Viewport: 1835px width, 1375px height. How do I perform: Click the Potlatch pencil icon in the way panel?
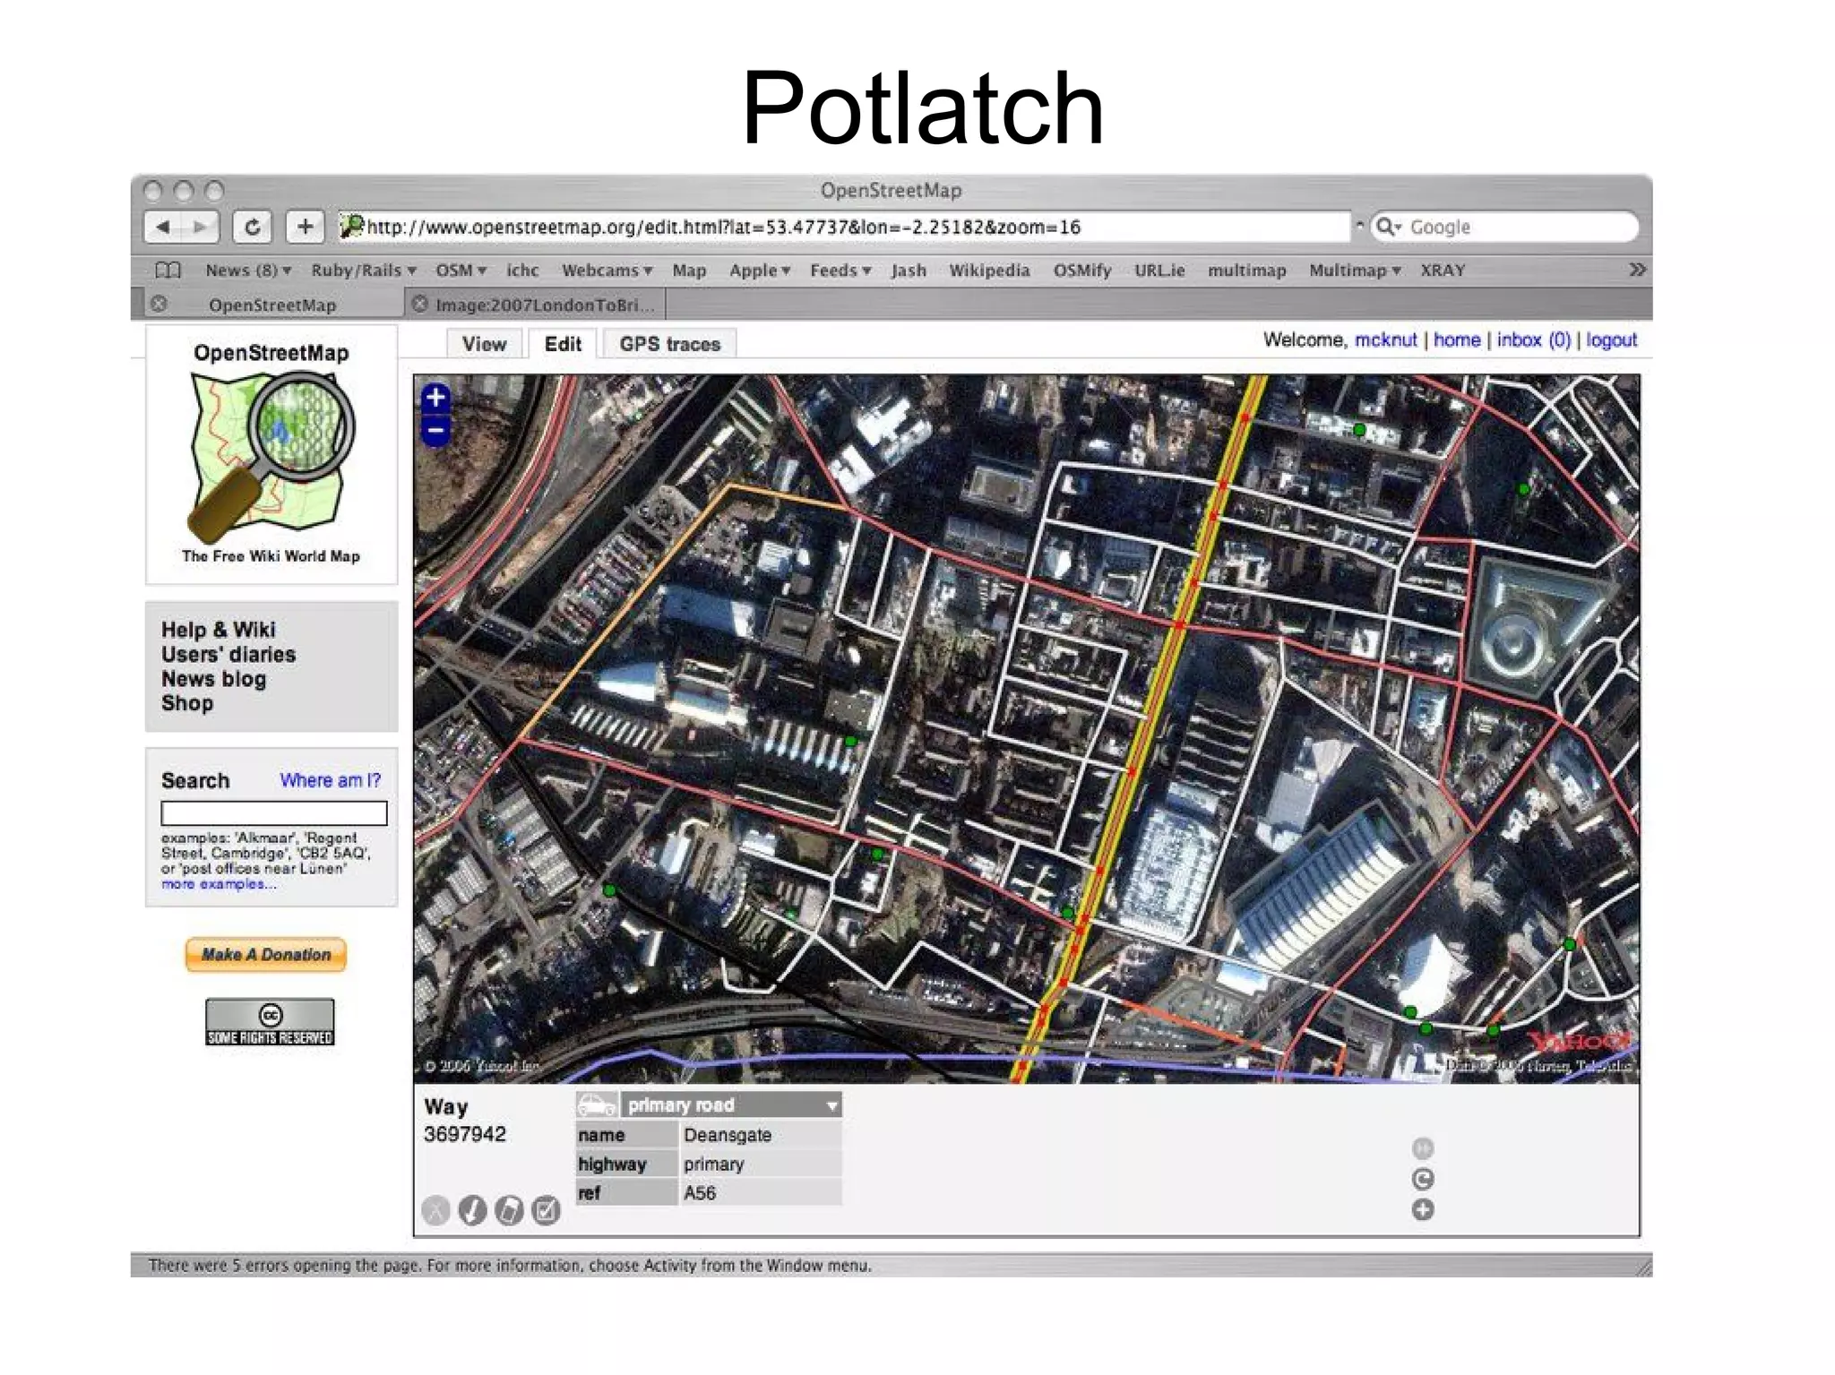473,1211
